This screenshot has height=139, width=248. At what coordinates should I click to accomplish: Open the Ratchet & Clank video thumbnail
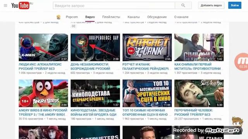pyautogui.click(x=147, y=47)
